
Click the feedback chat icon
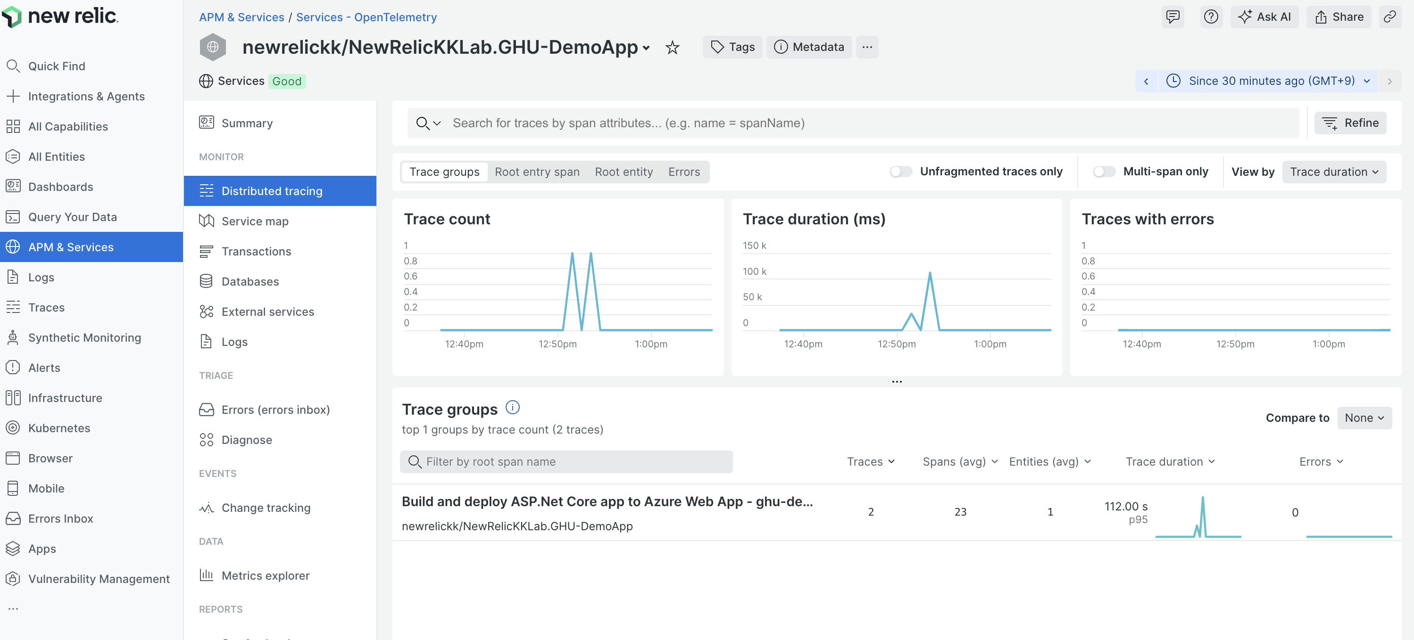pos(1173,17)
